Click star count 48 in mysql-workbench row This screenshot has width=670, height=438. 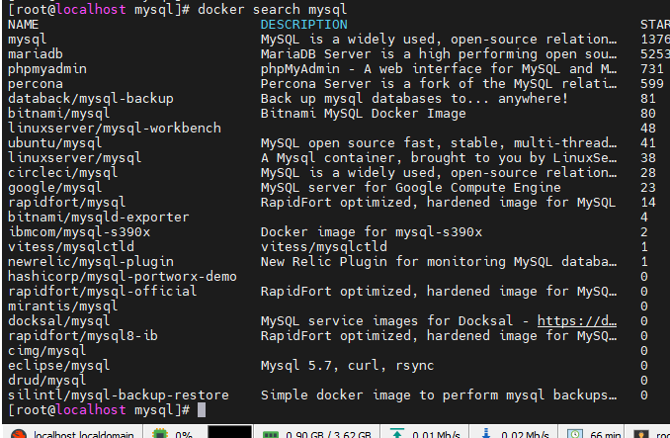[648, 129]
